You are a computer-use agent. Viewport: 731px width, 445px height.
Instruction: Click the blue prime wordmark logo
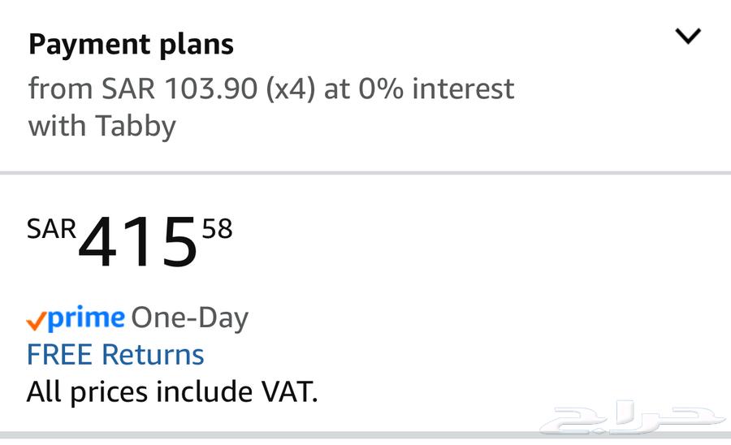(x=86, y=318)
